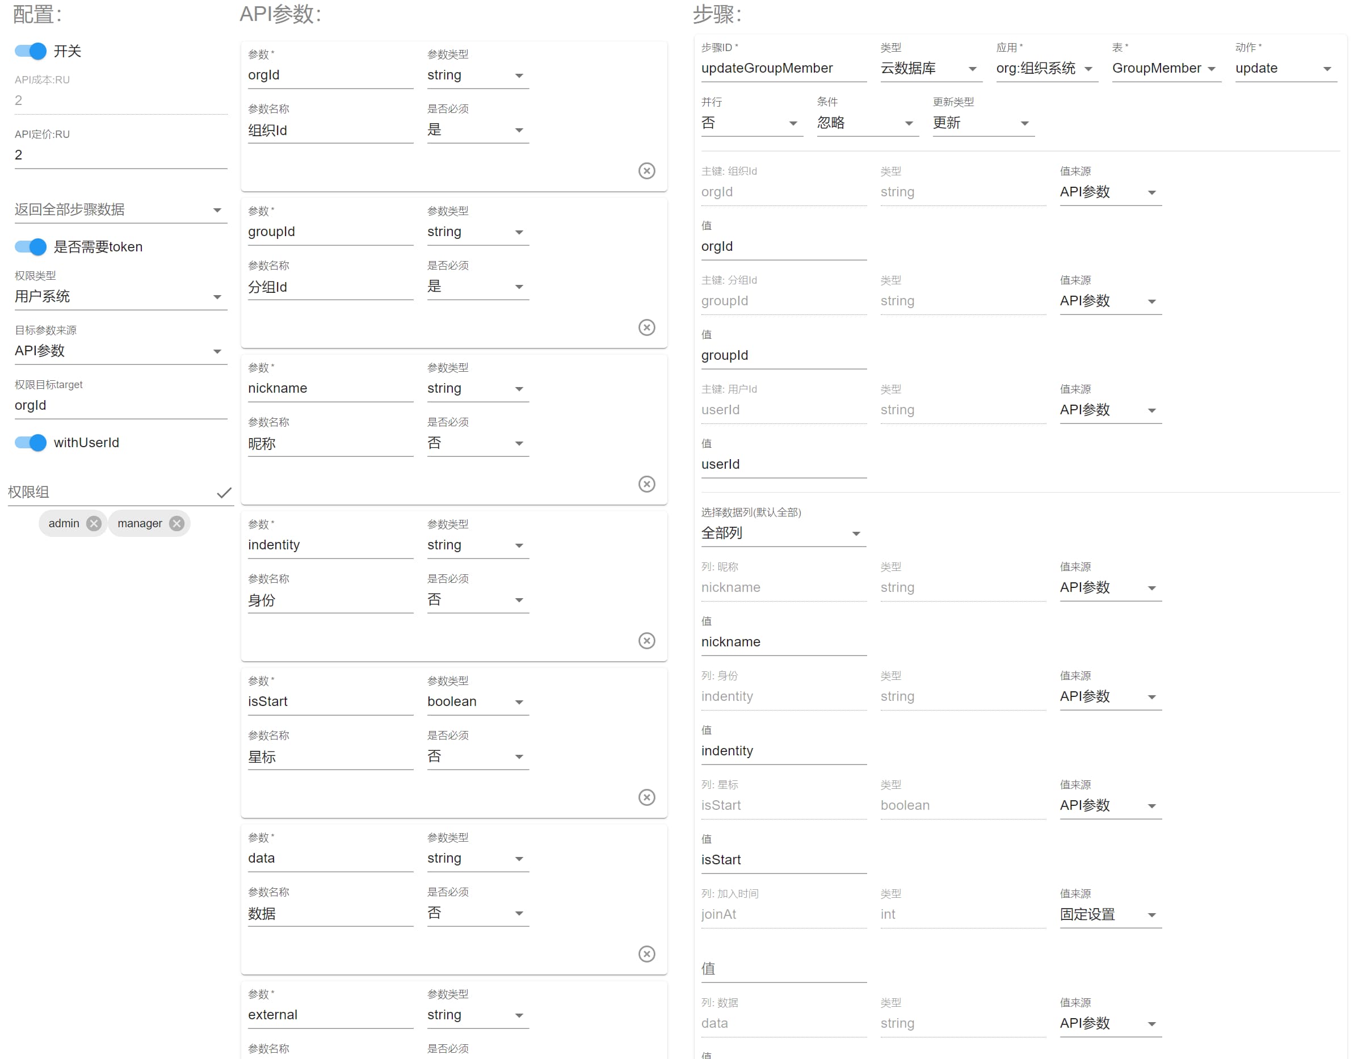Delete the nickname parameter card
The height and width of the screenshot is (1059, 1362).
647,484
